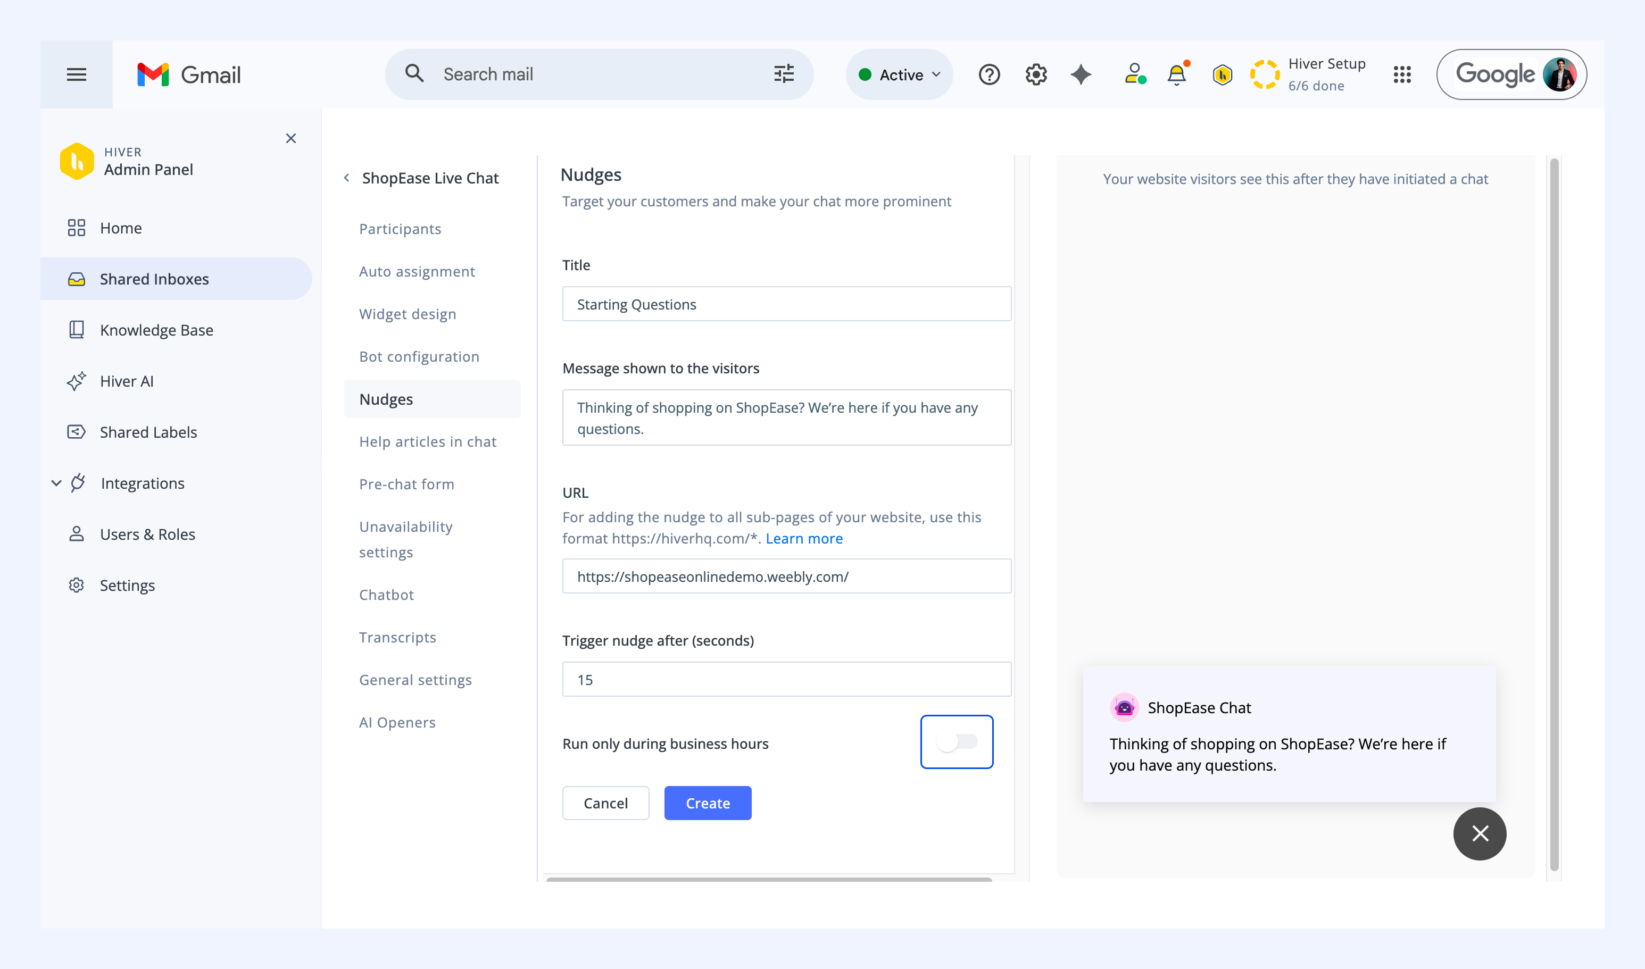Click the Gmail logo
Viewport: 1645px width, 969px height.
pos(189,74)
